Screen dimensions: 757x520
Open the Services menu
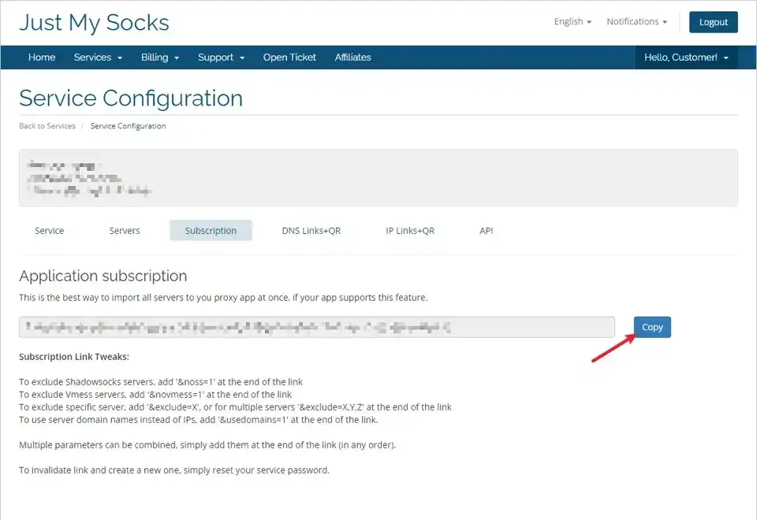coord(98,58)
